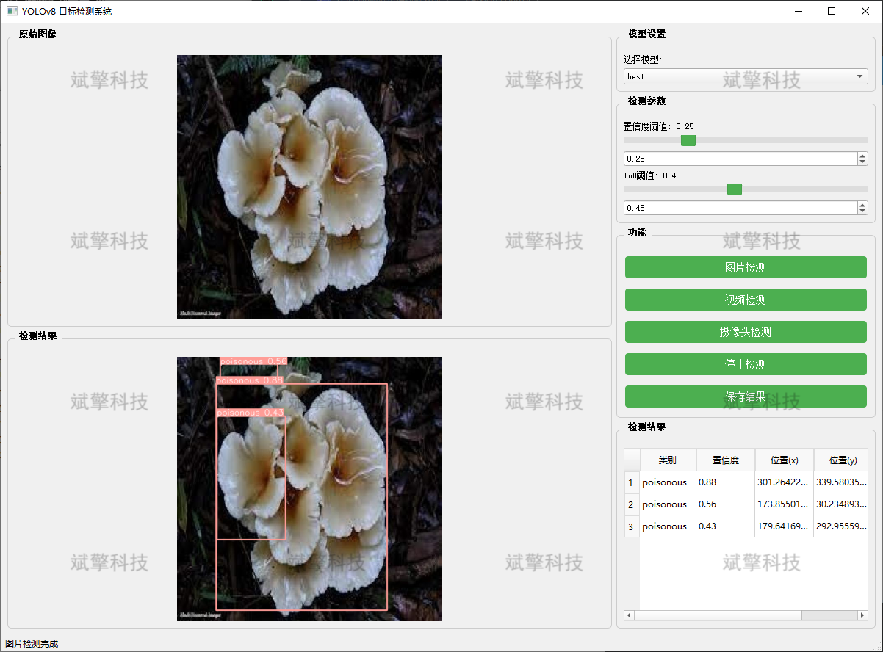Click the 292.95559 y-position cell
The height and width of the screenshot is (652, 883).
click(841, 526)
